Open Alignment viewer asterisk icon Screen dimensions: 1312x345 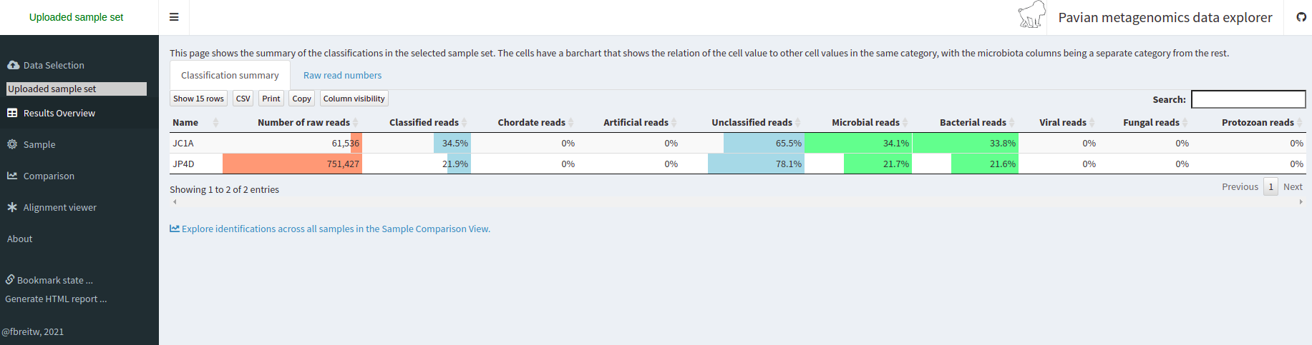pyautogui.click(x=12, y=207)
